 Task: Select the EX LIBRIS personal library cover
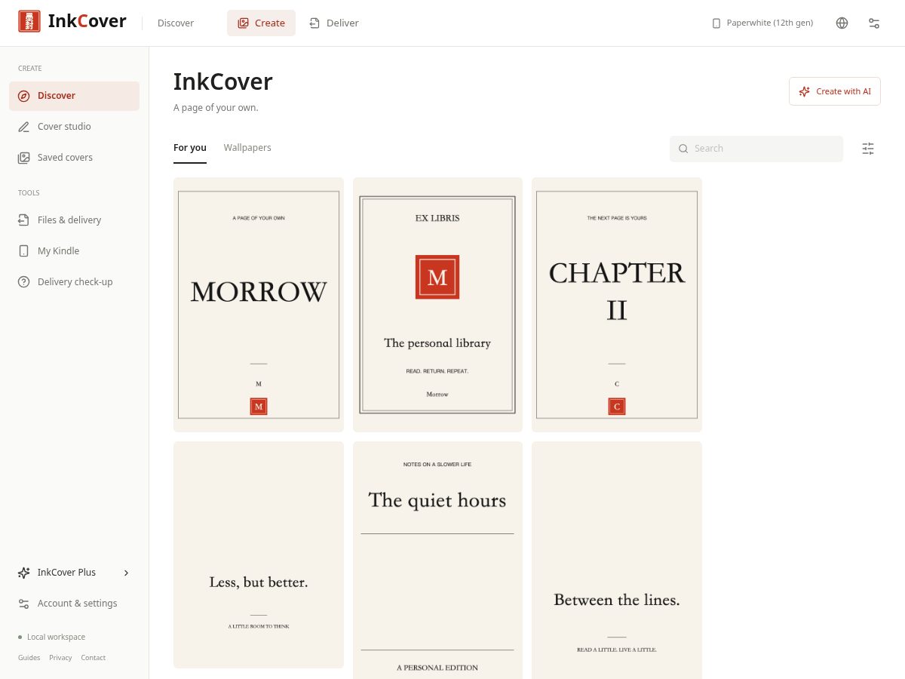pos(437,305)
